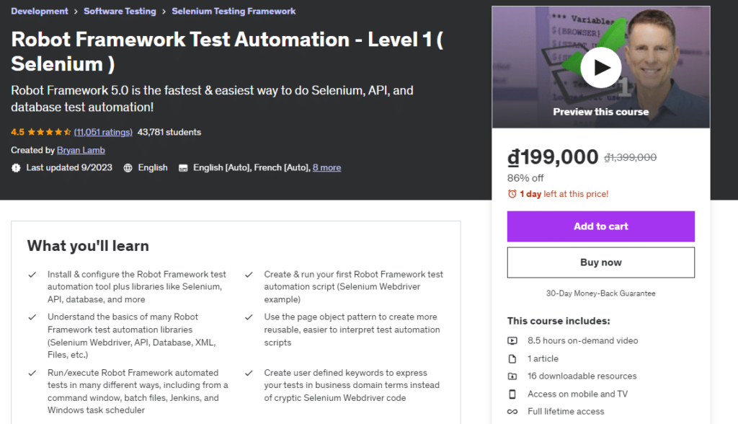Click the article document icon

pos(512,358)
